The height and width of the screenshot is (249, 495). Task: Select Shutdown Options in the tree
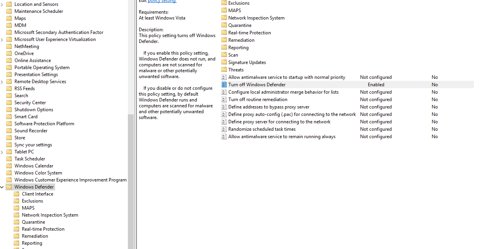(34, 110)
